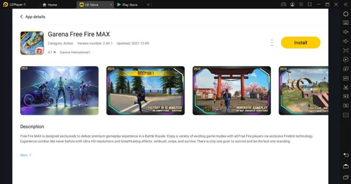351x184 pixels.
Task: Click the Android recent apps button
Action: tap(346, 177)
